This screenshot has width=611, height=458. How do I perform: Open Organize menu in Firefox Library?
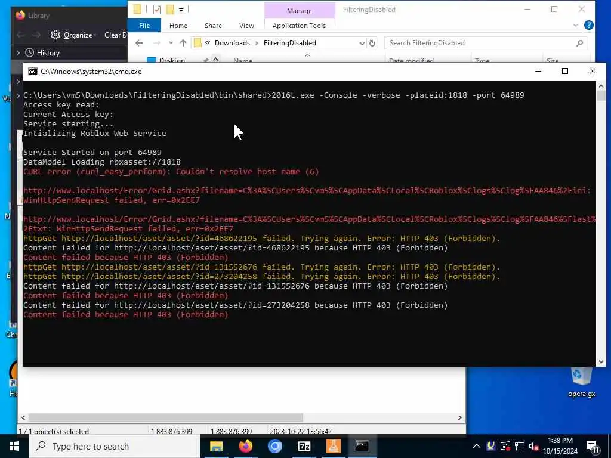79,35
